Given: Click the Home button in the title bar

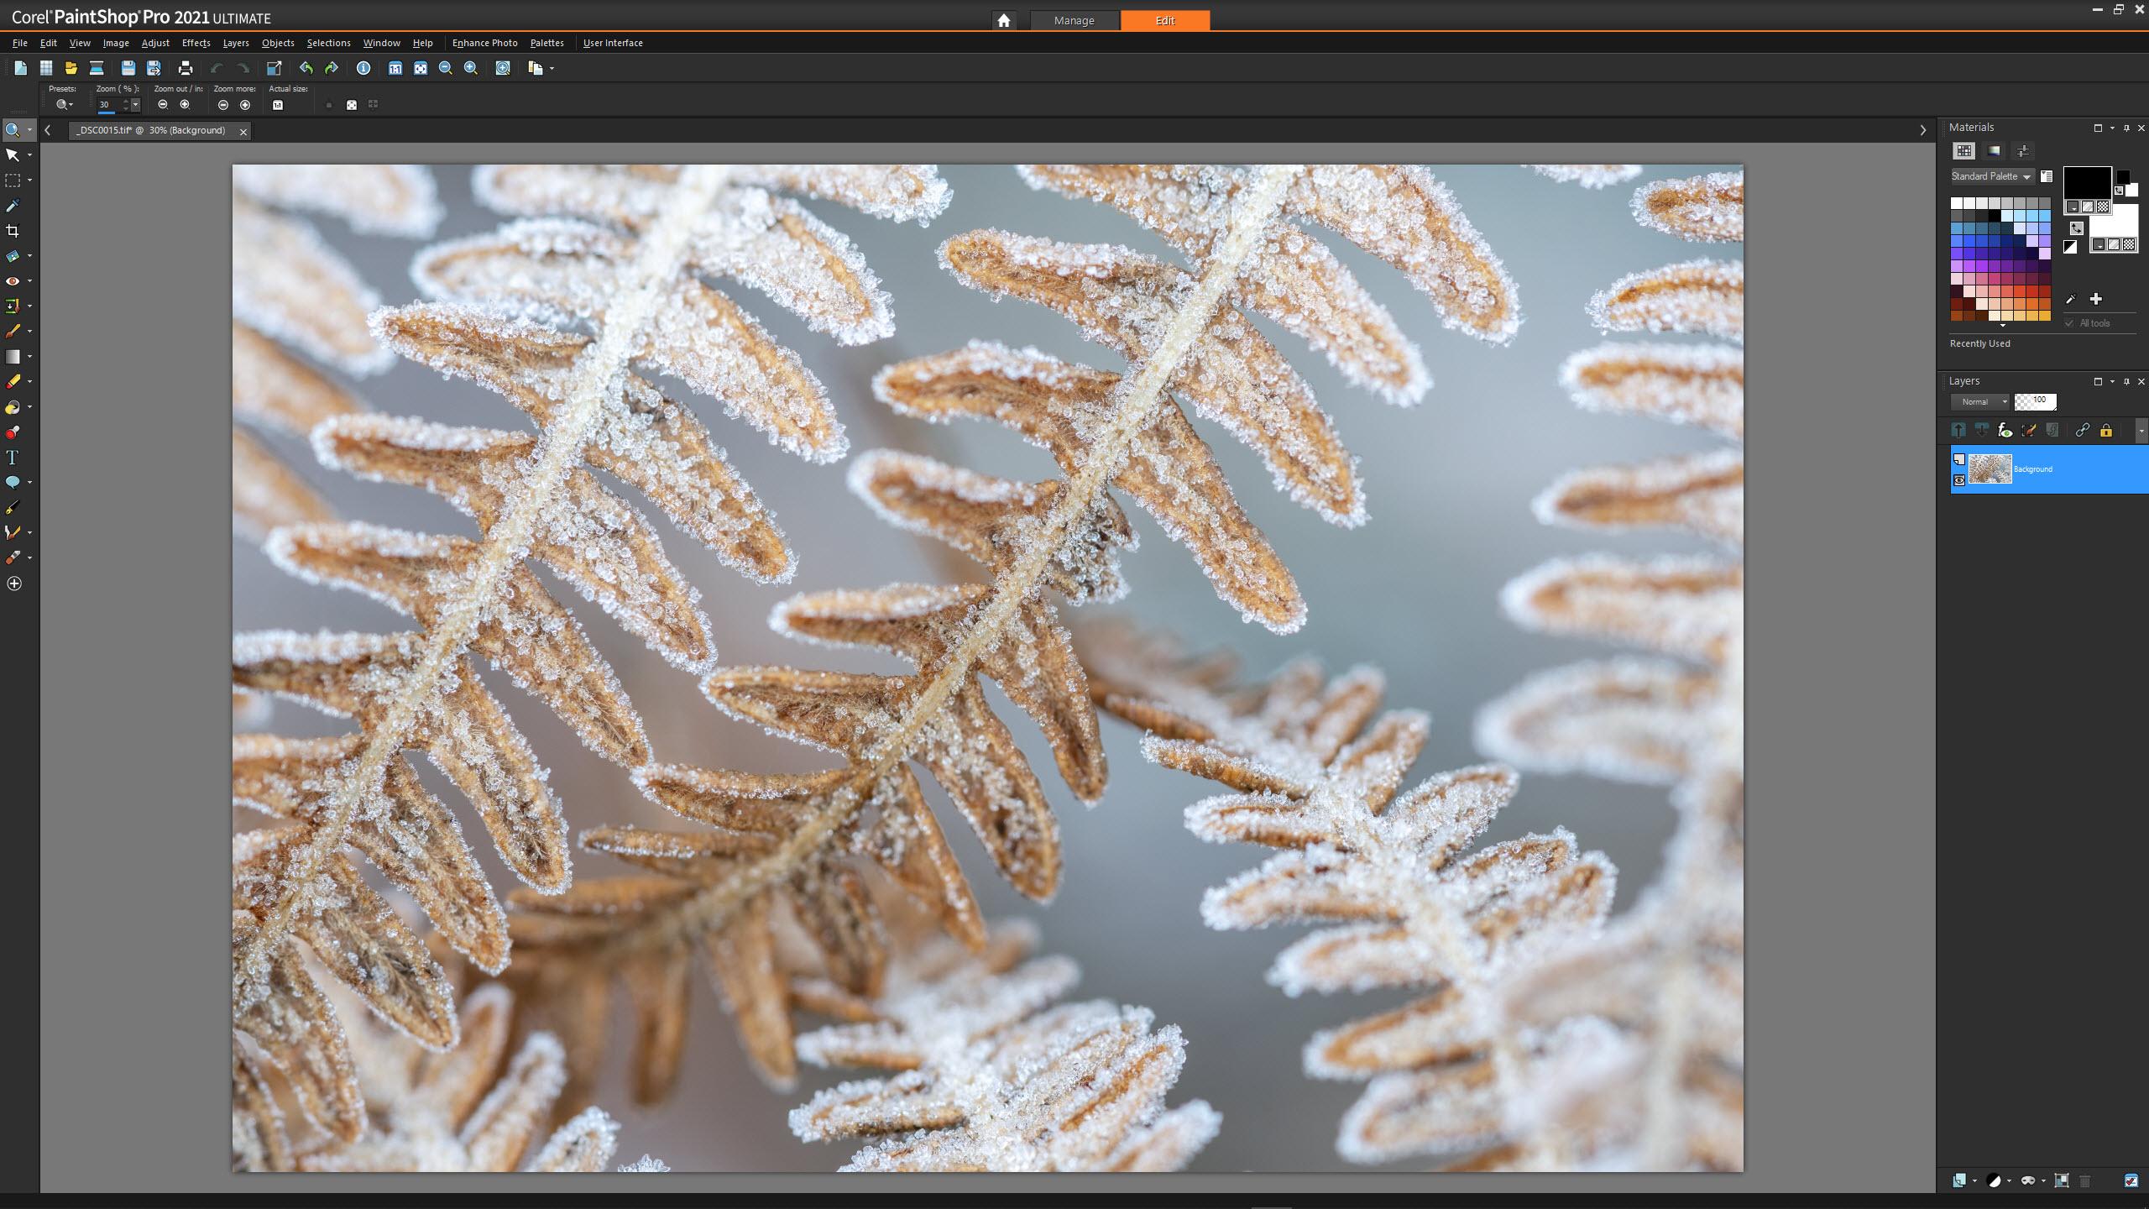Looking at the screenshot, I should [x=1004, y=20].
